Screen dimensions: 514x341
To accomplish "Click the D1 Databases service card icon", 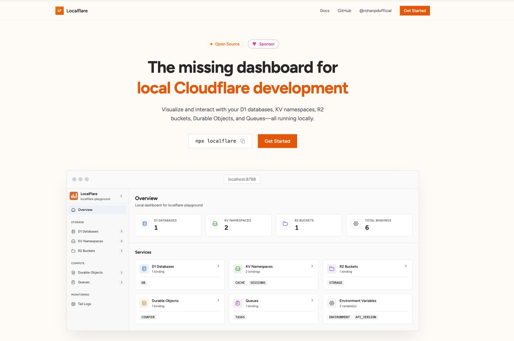I will pos(144,269).
